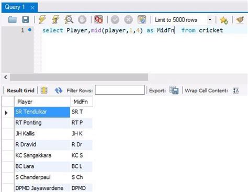
Task: Toggle auto-commit mode icon
Action: pyautogui.click(x=142, y=19)
